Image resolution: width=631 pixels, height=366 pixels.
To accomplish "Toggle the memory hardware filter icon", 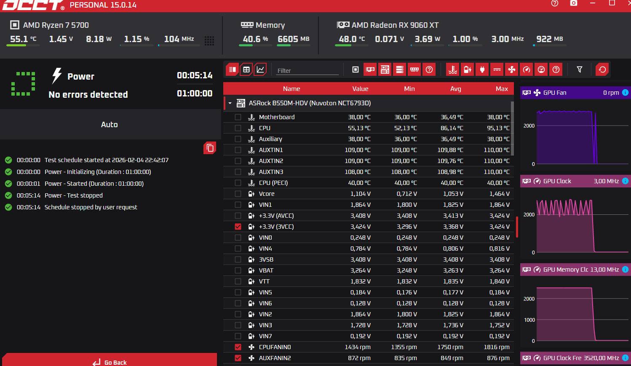I will pyautogui.click(x=414, y=69).
